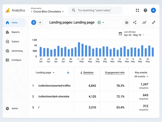
Task: Click the 18 May axis label
Action: coord(148,60)
